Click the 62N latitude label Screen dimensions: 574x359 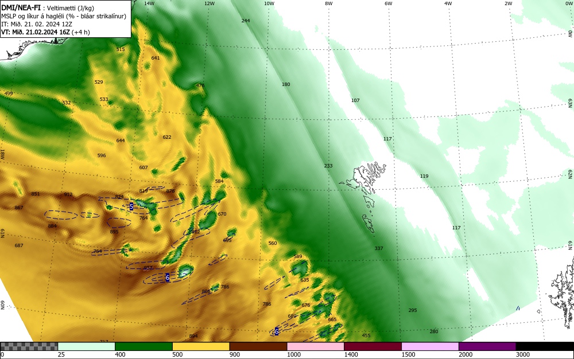(x=570, y=174)
